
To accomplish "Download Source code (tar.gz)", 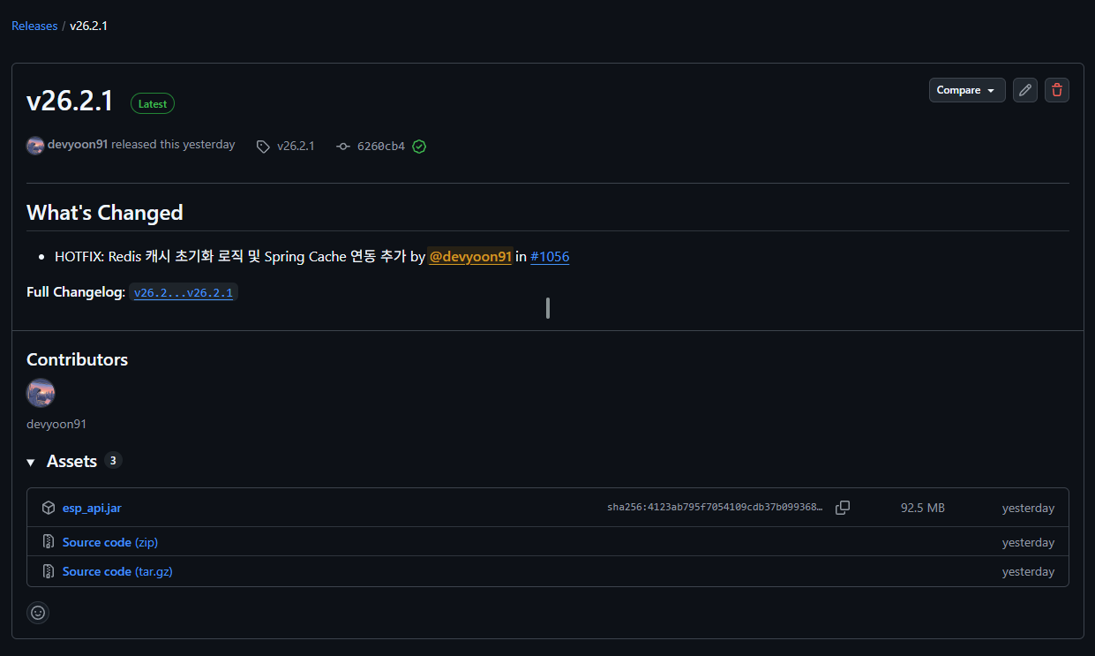I will 117,571.
